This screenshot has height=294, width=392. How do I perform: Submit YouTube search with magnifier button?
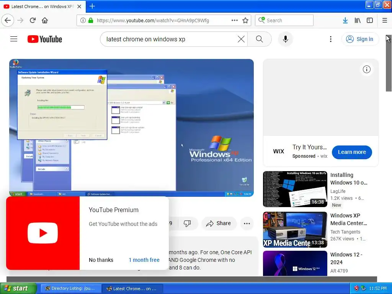coord(260,39)
